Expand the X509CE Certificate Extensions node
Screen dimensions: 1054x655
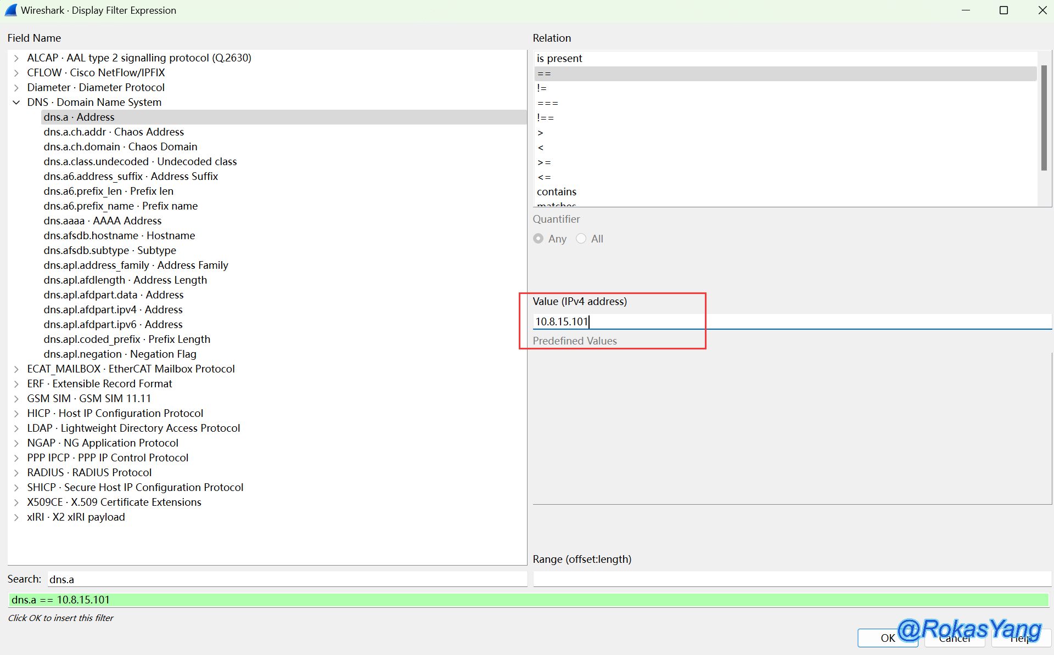pyautogui.click(x=16, y=502)
